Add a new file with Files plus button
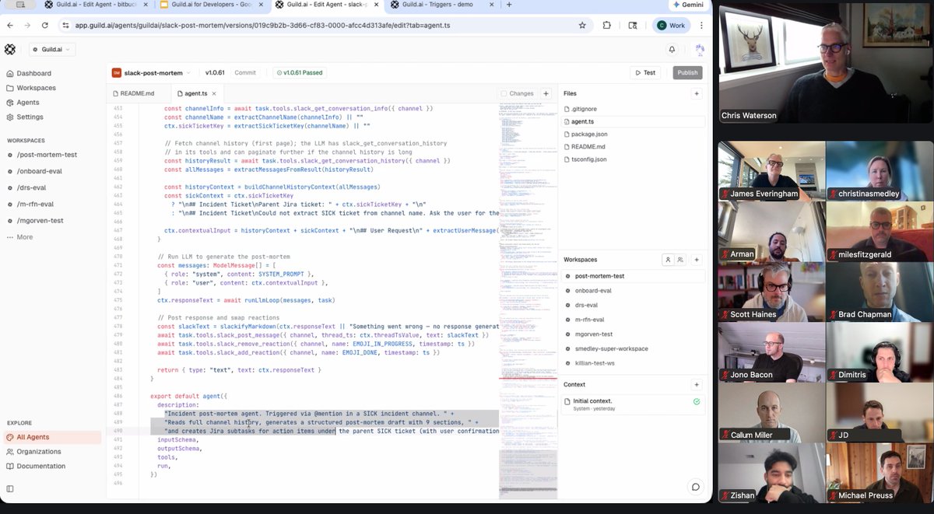934x514 pixels. pos(697,93)
